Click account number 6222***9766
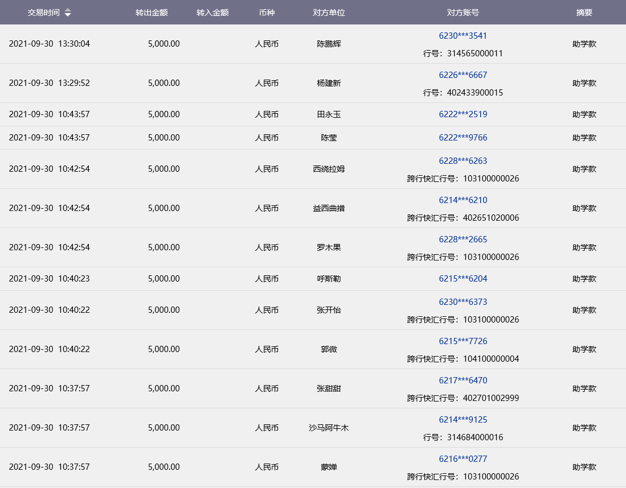 pos(463,137)
